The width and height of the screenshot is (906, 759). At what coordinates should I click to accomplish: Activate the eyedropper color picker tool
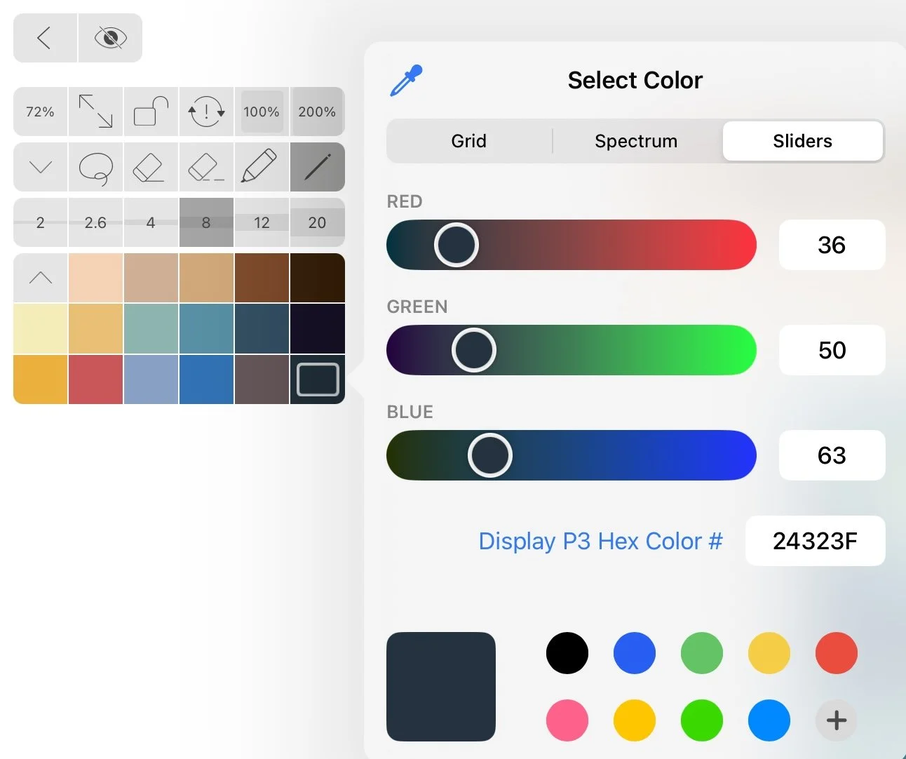click(x=405, y=79)
